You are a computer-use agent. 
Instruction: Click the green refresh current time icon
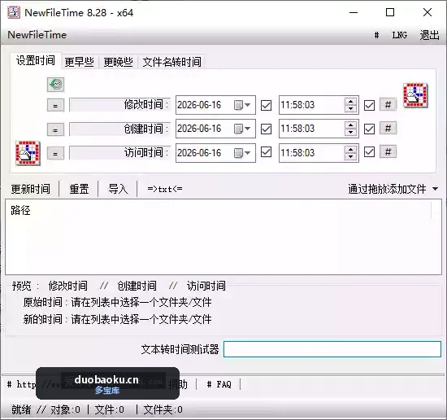click(55, 85)
